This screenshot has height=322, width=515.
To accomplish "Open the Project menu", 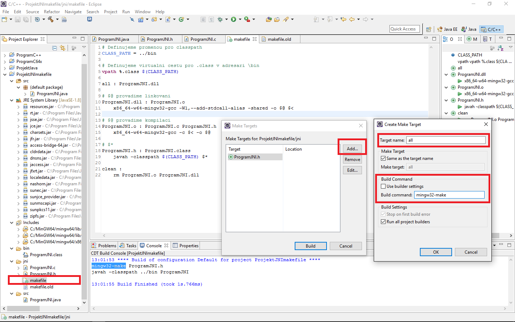I will (111, 11).
